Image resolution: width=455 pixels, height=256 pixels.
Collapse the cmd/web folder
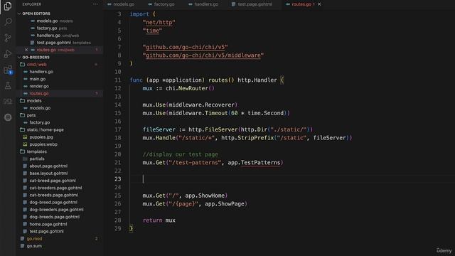36,65
